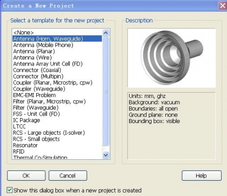Select Connector (Coaxial) template
This screenshot has height=196, width=227.
pos(57,70)
